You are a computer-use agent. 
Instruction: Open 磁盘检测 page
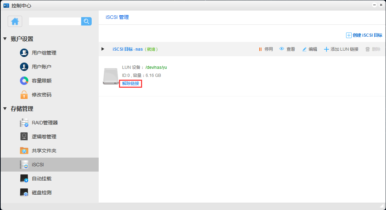(x=42, y=193)
